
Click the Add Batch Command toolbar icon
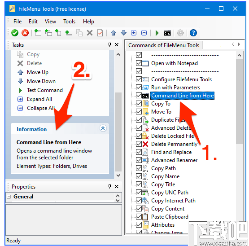[x=58, y=33]
